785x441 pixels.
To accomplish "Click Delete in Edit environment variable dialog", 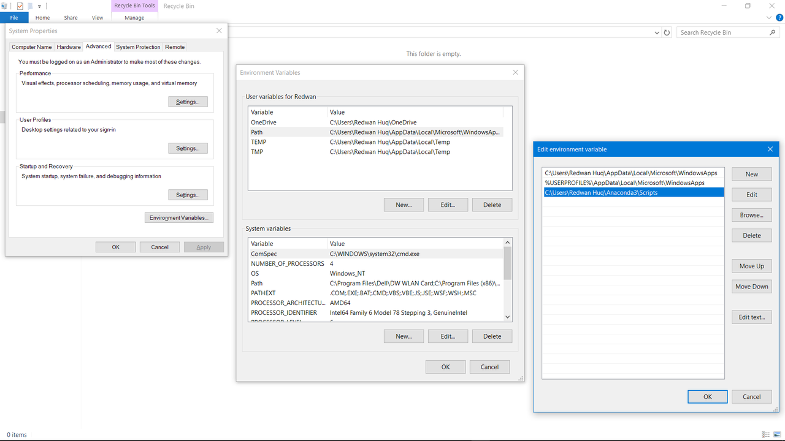I will point(752,235).
